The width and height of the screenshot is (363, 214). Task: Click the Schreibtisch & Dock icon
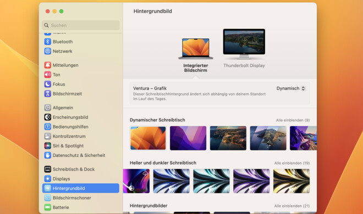point(47,169)
